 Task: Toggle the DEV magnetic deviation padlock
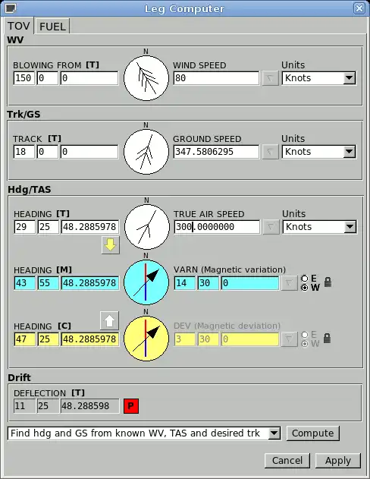(x=327, y=338)
